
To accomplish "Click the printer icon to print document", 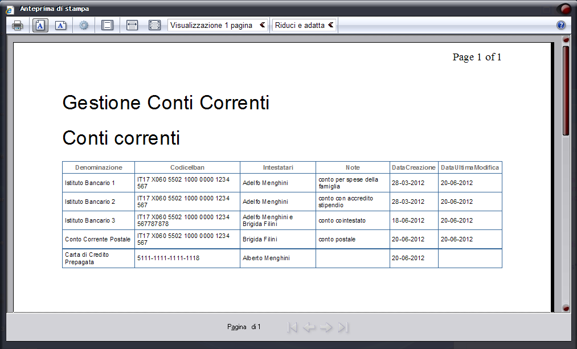I will pos(17,26).
